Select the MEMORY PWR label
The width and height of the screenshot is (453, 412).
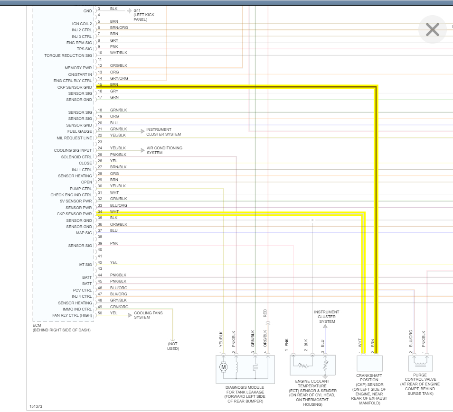(78, 68)
